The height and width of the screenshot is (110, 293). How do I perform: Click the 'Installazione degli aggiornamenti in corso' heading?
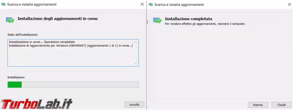pyautogui.click(x=58, y=19)
